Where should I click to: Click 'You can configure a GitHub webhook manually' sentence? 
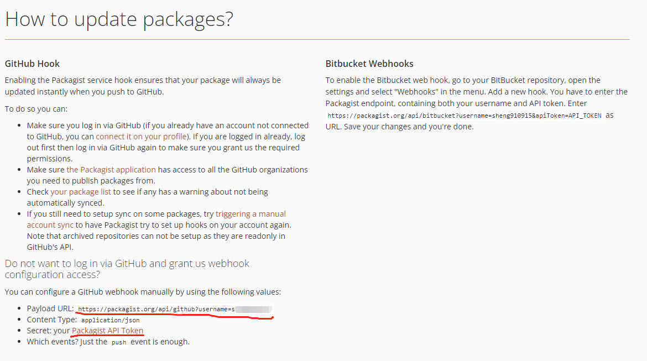[x=143, y=291]
